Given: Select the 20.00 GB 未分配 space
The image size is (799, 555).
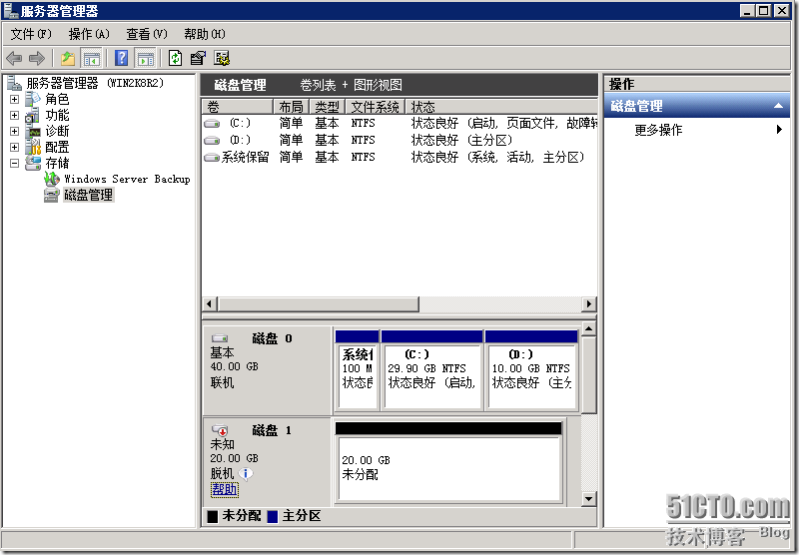Looking at the screenshot, I should (x=448, y=462).
